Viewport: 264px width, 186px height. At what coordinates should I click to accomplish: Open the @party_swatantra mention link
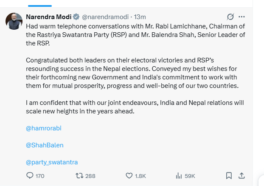point(52,162)
